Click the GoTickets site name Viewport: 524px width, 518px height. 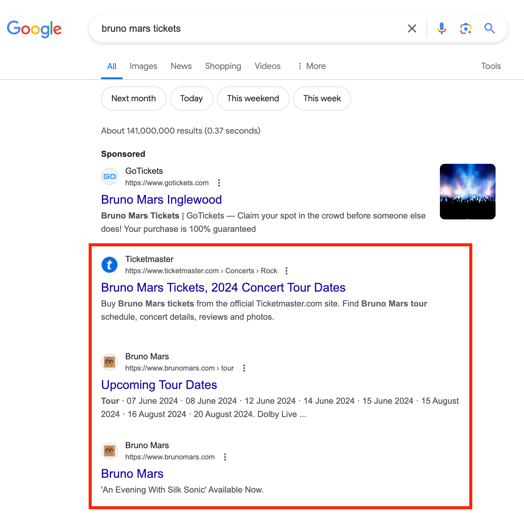(144, 171)
